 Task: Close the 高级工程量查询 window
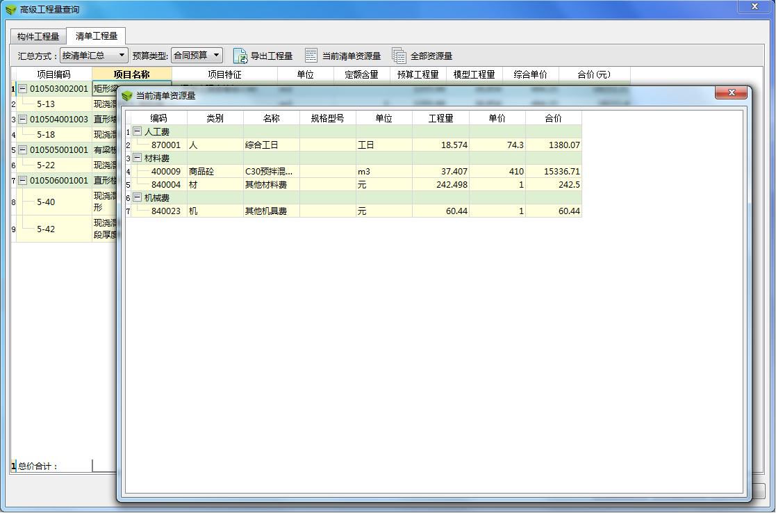(754, 6)
